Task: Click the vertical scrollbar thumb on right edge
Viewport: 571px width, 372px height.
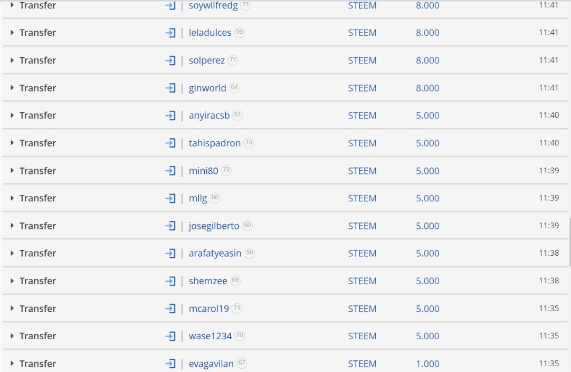Action: (x=569, y=242)
